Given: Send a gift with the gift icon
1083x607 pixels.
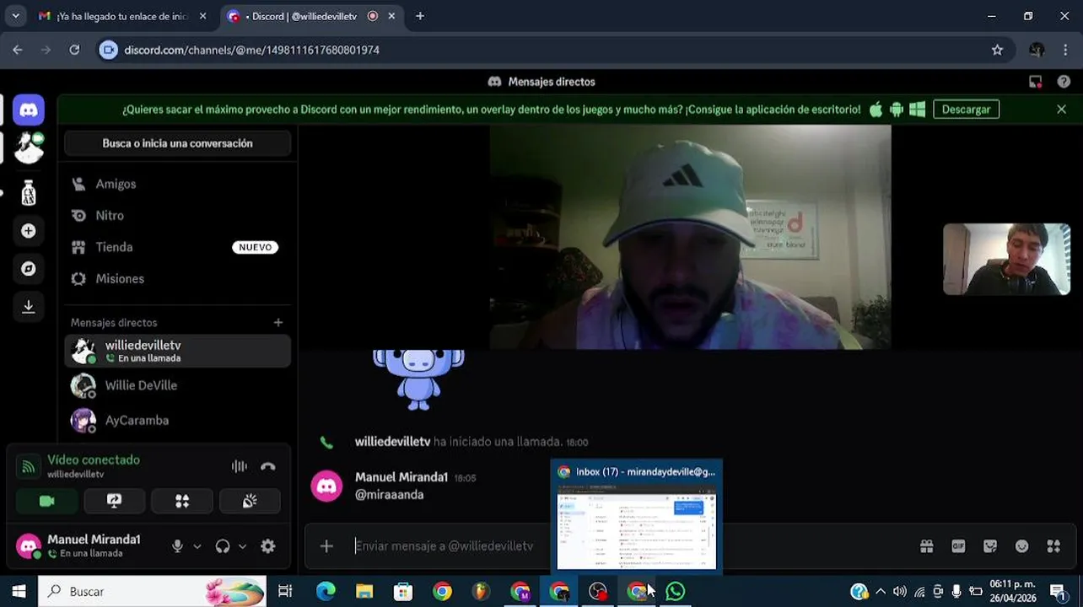Looking at the screenshot, I should 926,546.
